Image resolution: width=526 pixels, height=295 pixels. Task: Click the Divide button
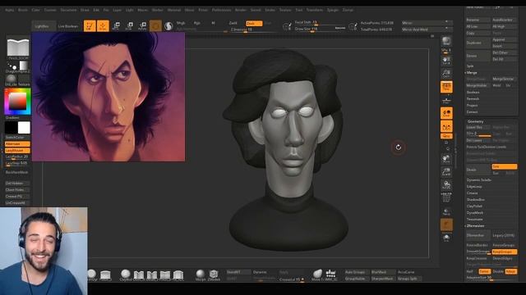(x=478, y=170)
